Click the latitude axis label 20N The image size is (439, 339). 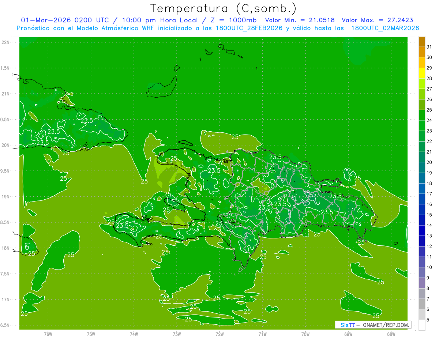tap(6, 145)
